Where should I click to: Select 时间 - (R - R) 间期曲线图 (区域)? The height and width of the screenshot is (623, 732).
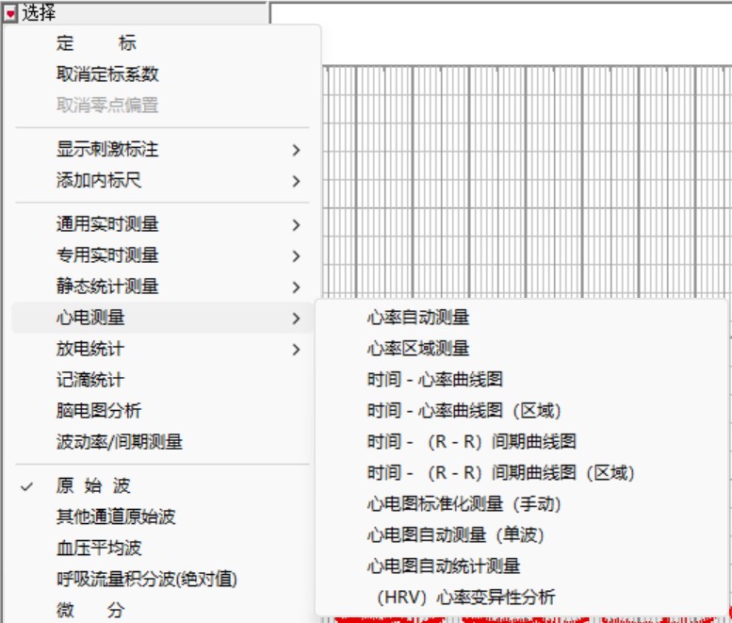point(522,473)
